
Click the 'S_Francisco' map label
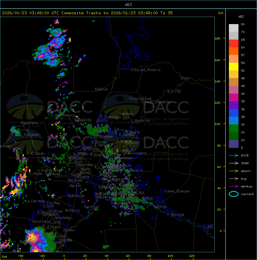pos(111,117)
